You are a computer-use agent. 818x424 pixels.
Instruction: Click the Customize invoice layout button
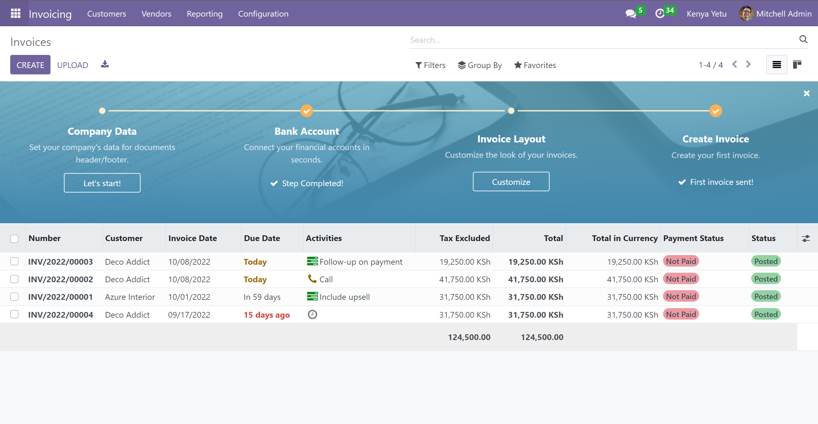point(511,182)
